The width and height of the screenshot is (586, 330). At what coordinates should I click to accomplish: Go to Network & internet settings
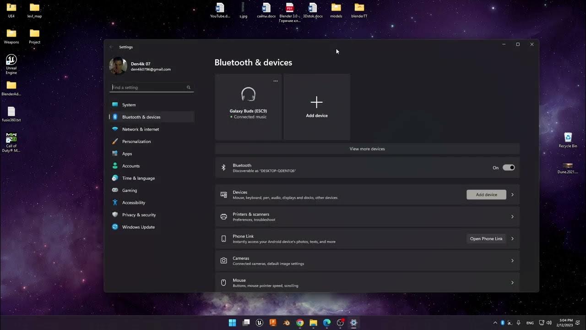click(x=152, y=129)
